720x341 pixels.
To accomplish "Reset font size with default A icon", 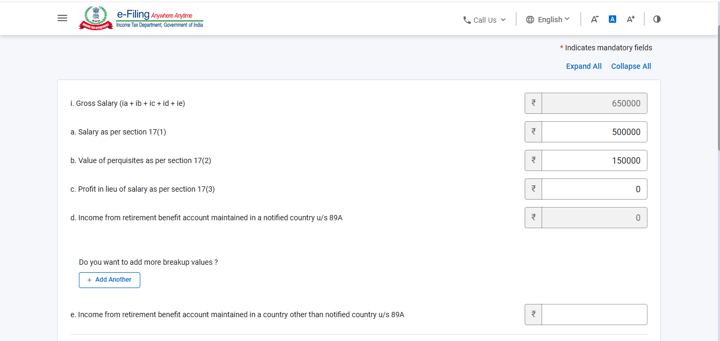I will click(x=613, y=19).
